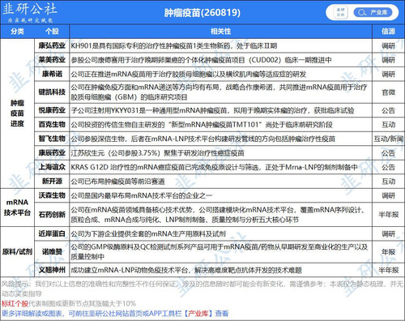This screenshot has height=321, width=405.
Task: Click the YKYY031 description for 悦康药业
Action: click(212, 110)
